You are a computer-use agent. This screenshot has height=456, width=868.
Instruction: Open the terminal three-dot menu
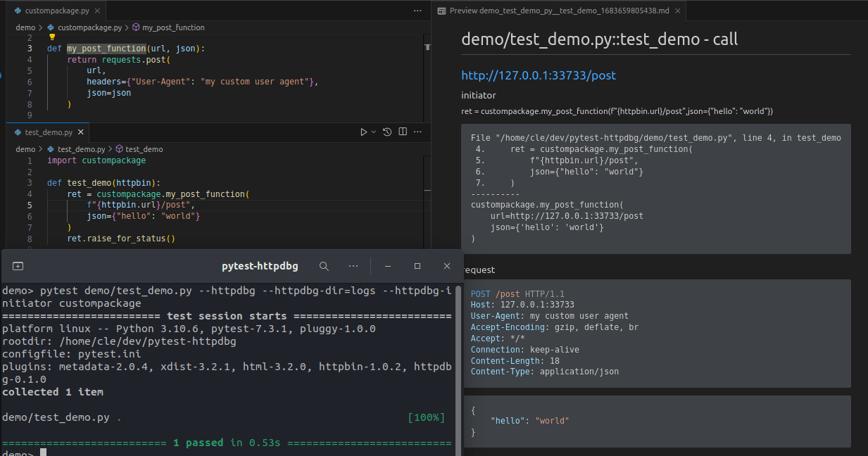click(x=353, y=266)
